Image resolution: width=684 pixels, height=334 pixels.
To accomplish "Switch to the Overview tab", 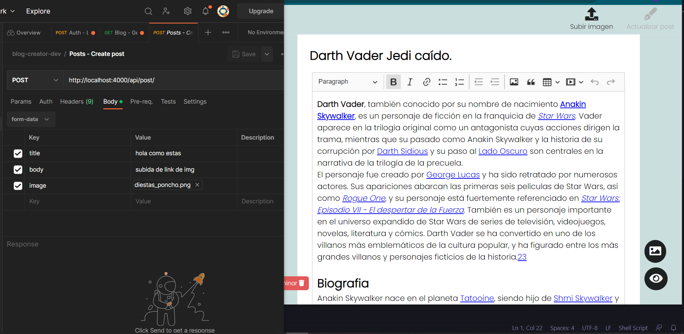I will point(24,33).
